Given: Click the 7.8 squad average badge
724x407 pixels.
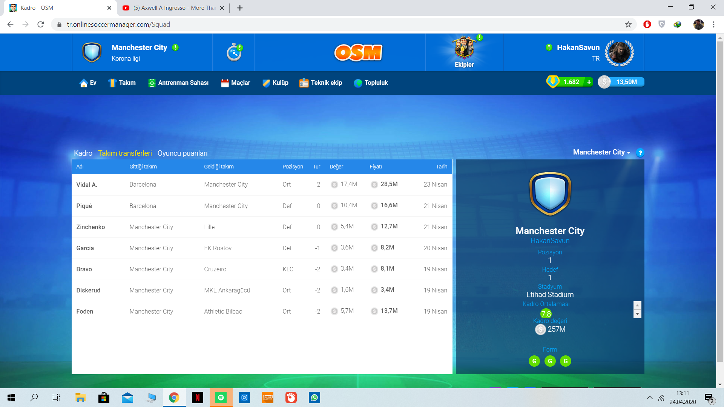Looking at the screenshot, I should tap(546, 314).
